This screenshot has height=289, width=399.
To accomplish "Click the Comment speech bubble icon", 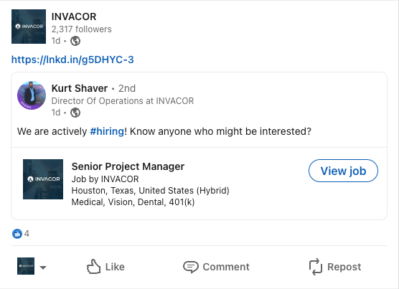I will (191, 267).
